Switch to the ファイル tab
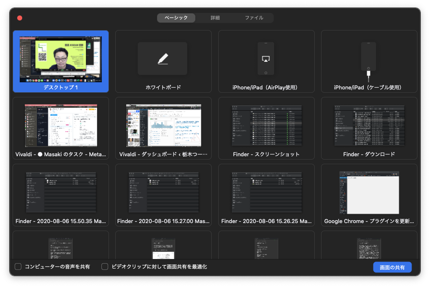 pos(254,18)
